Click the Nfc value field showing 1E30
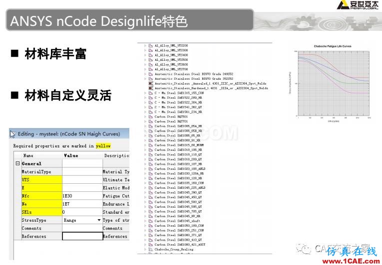Screen dimensions: 382x265 82,196
